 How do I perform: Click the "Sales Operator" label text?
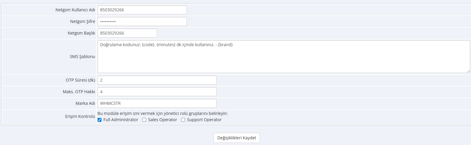[x=162, y=120]
